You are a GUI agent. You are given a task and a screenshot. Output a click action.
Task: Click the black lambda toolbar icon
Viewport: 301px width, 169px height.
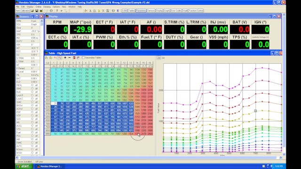point(90,11)
